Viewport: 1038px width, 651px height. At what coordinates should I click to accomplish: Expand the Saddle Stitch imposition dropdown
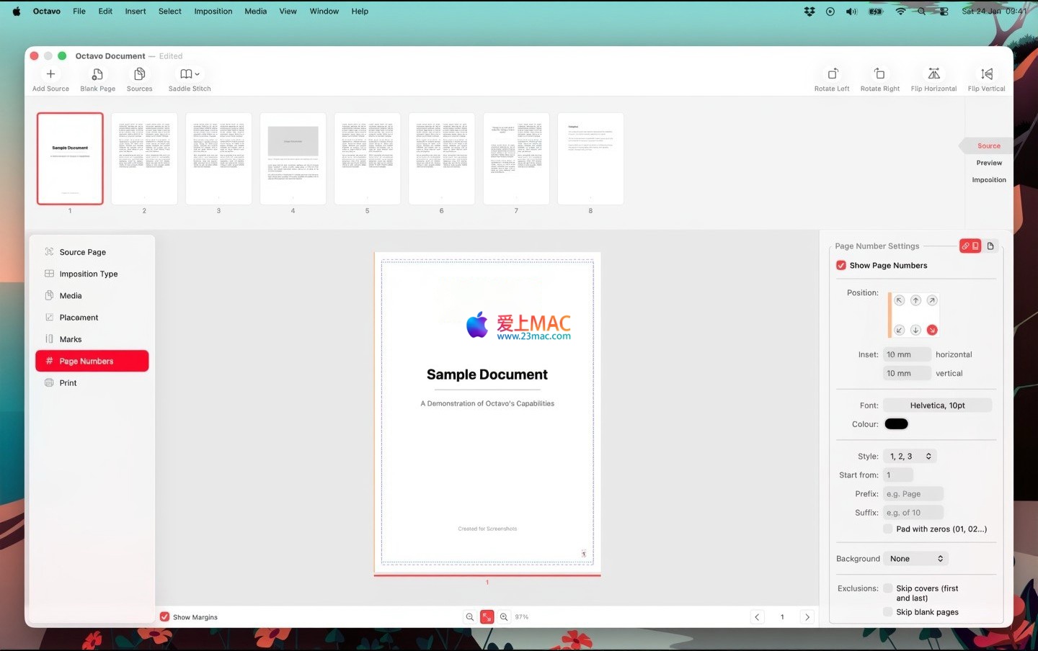(x=190, y=74)
